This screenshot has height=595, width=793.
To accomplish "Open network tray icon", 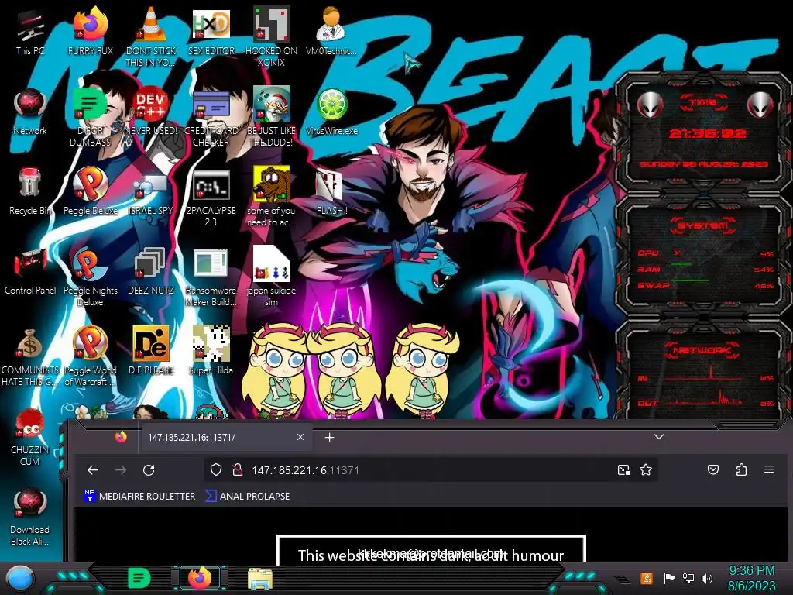I will pyautogui.click(x=688, y=578).
